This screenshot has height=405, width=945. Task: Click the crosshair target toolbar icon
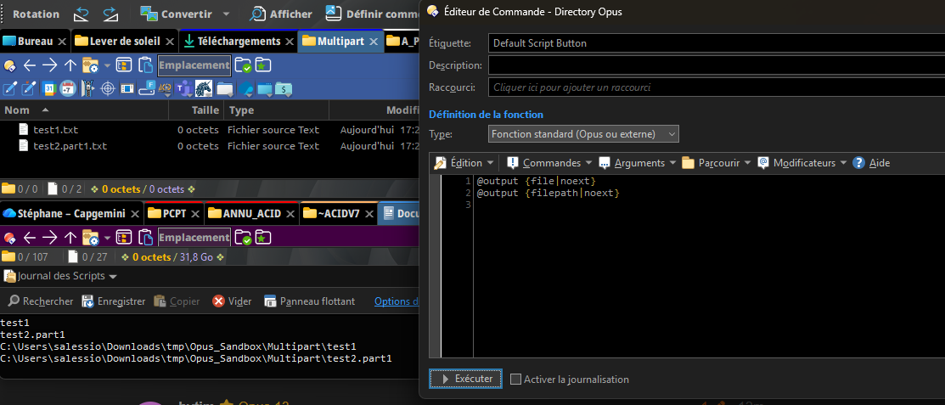click(108, 88)
